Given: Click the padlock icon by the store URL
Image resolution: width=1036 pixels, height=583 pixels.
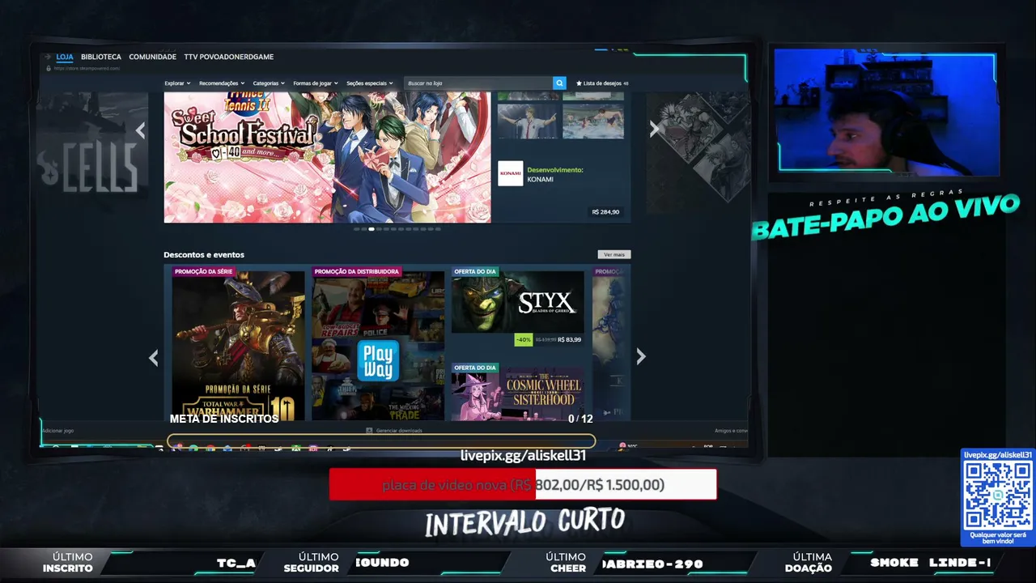Looking at the screenshot, I should pyautogui.click(x=49, y=68).
